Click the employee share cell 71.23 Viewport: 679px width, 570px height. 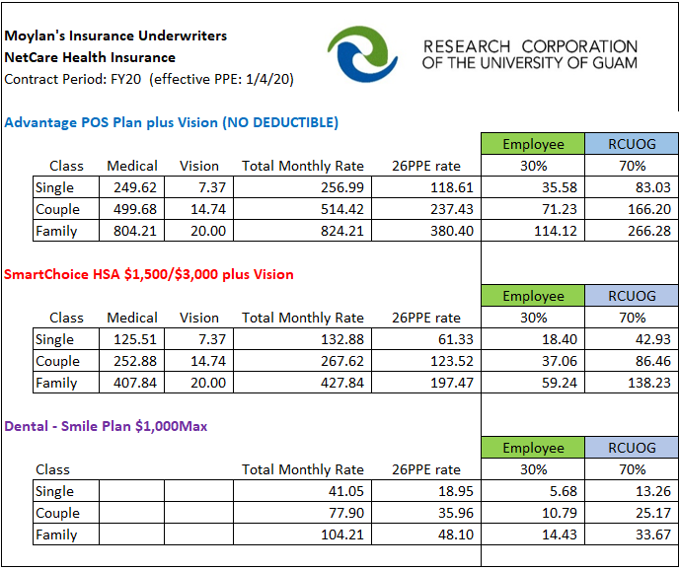click(533, 209)
